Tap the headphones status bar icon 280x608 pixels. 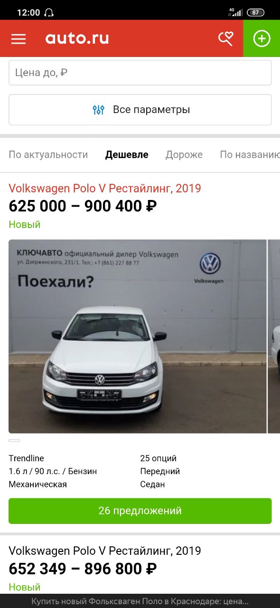click(48, 13)
